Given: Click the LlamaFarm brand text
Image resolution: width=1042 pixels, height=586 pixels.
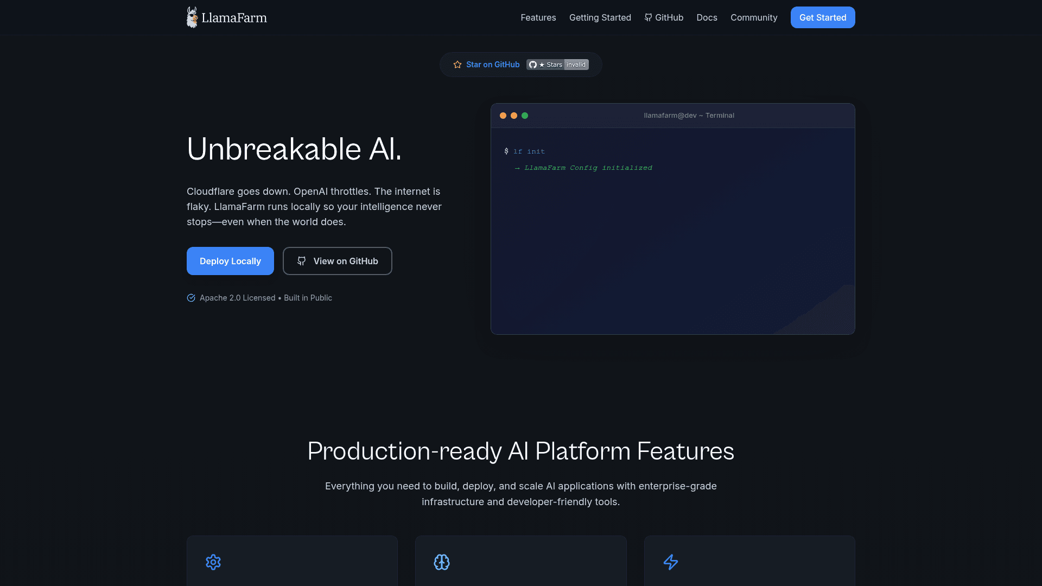Looking at the screenshot, I should pos(234,18).
